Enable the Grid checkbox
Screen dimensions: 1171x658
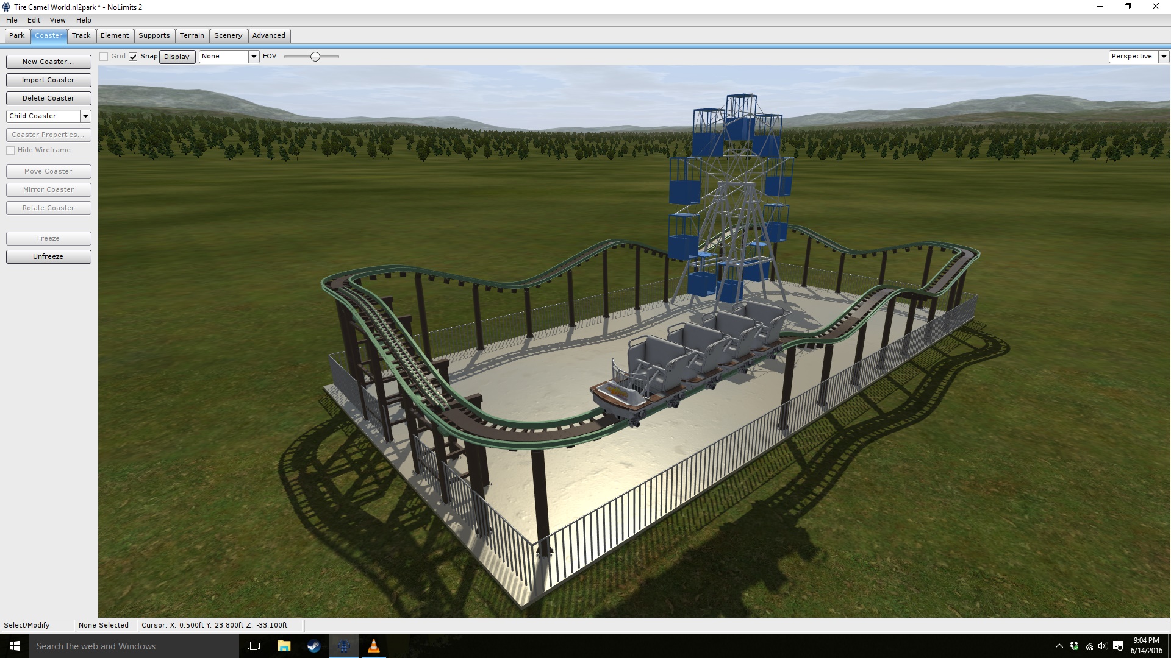104,57
